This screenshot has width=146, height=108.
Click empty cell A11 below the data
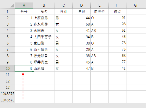coord(24,75)
